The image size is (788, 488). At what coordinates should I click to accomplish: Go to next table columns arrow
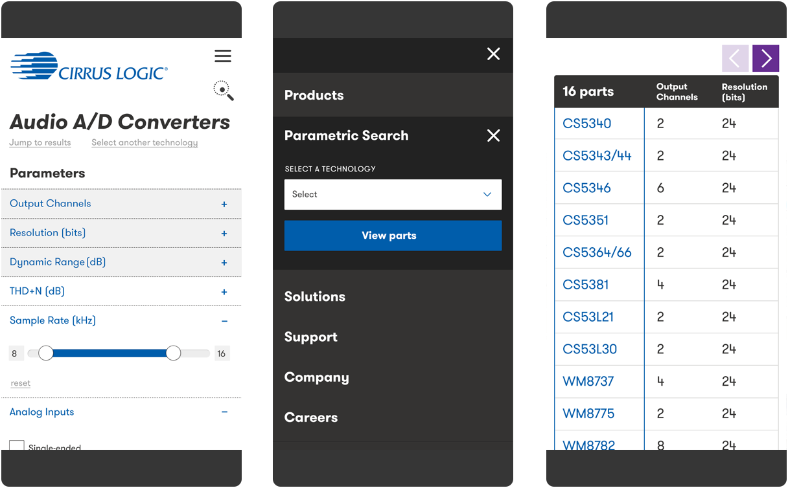coord(765,58)
